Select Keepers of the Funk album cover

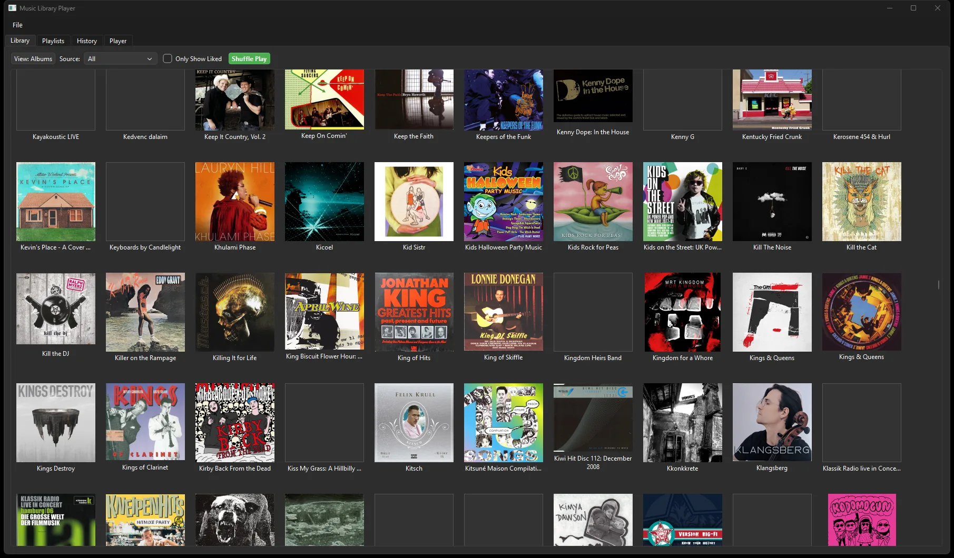[504, 100]
